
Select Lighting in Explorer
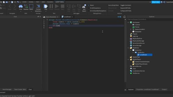point(135,36)
